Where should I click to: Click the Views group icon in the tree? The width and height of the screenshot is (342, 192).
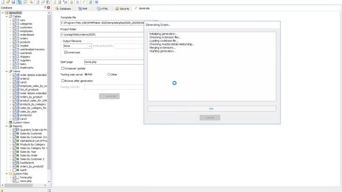[x=11, y=71]
